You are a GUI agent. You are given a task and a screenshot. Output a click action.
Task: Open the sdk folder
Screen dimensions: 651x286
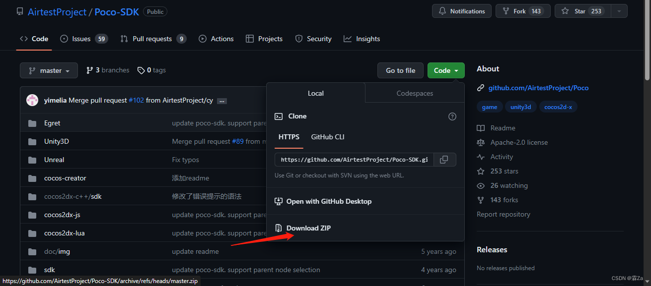pos(50,270)
